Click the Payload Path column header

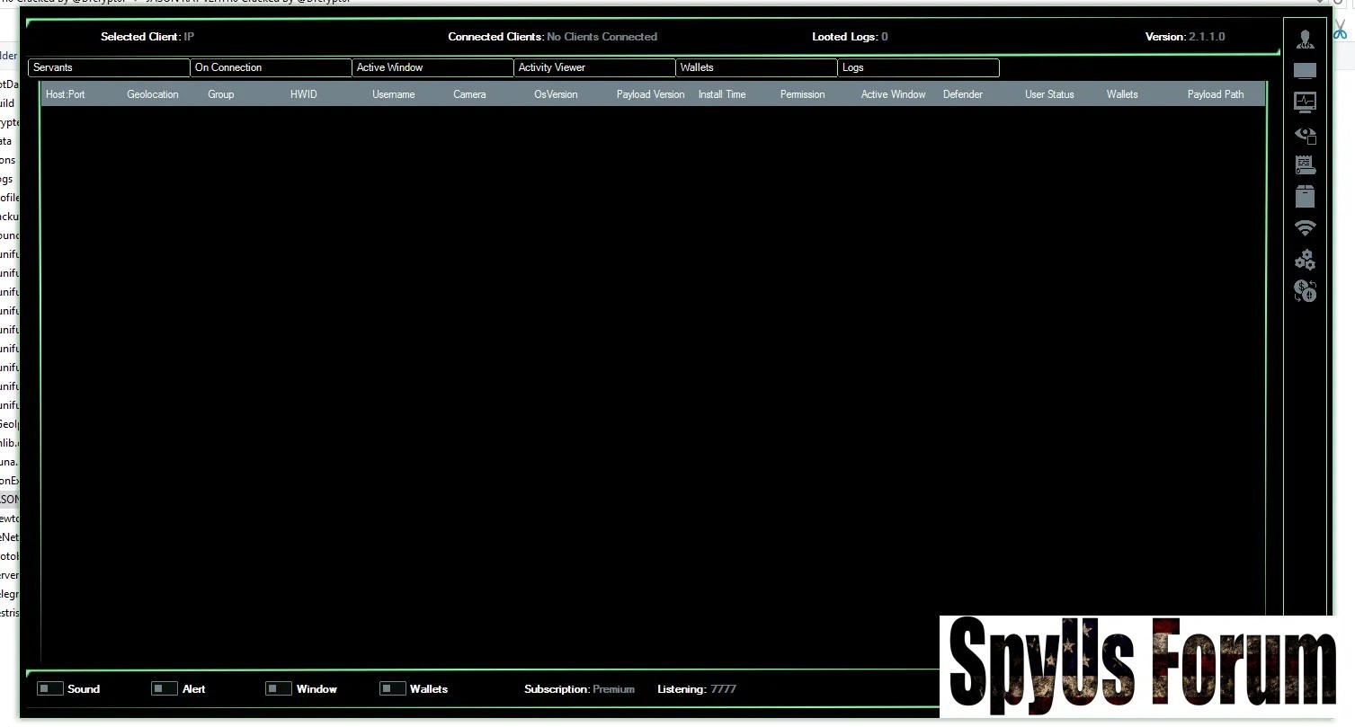1216,94
